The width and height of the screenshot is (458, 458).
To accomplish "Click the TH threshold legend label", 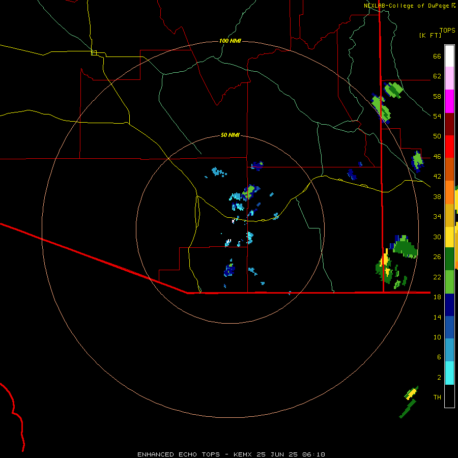I will [x=437, y=397].
